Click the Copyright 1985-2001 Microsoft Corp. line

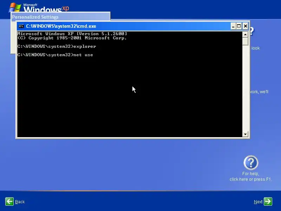coord(72,38)
